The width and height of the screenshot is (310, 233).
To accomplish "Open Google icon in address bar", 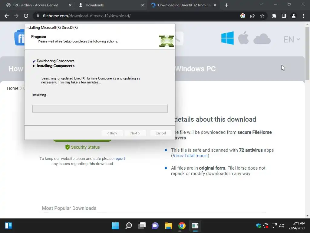I will pyautogui.click(x=243, y=16).
